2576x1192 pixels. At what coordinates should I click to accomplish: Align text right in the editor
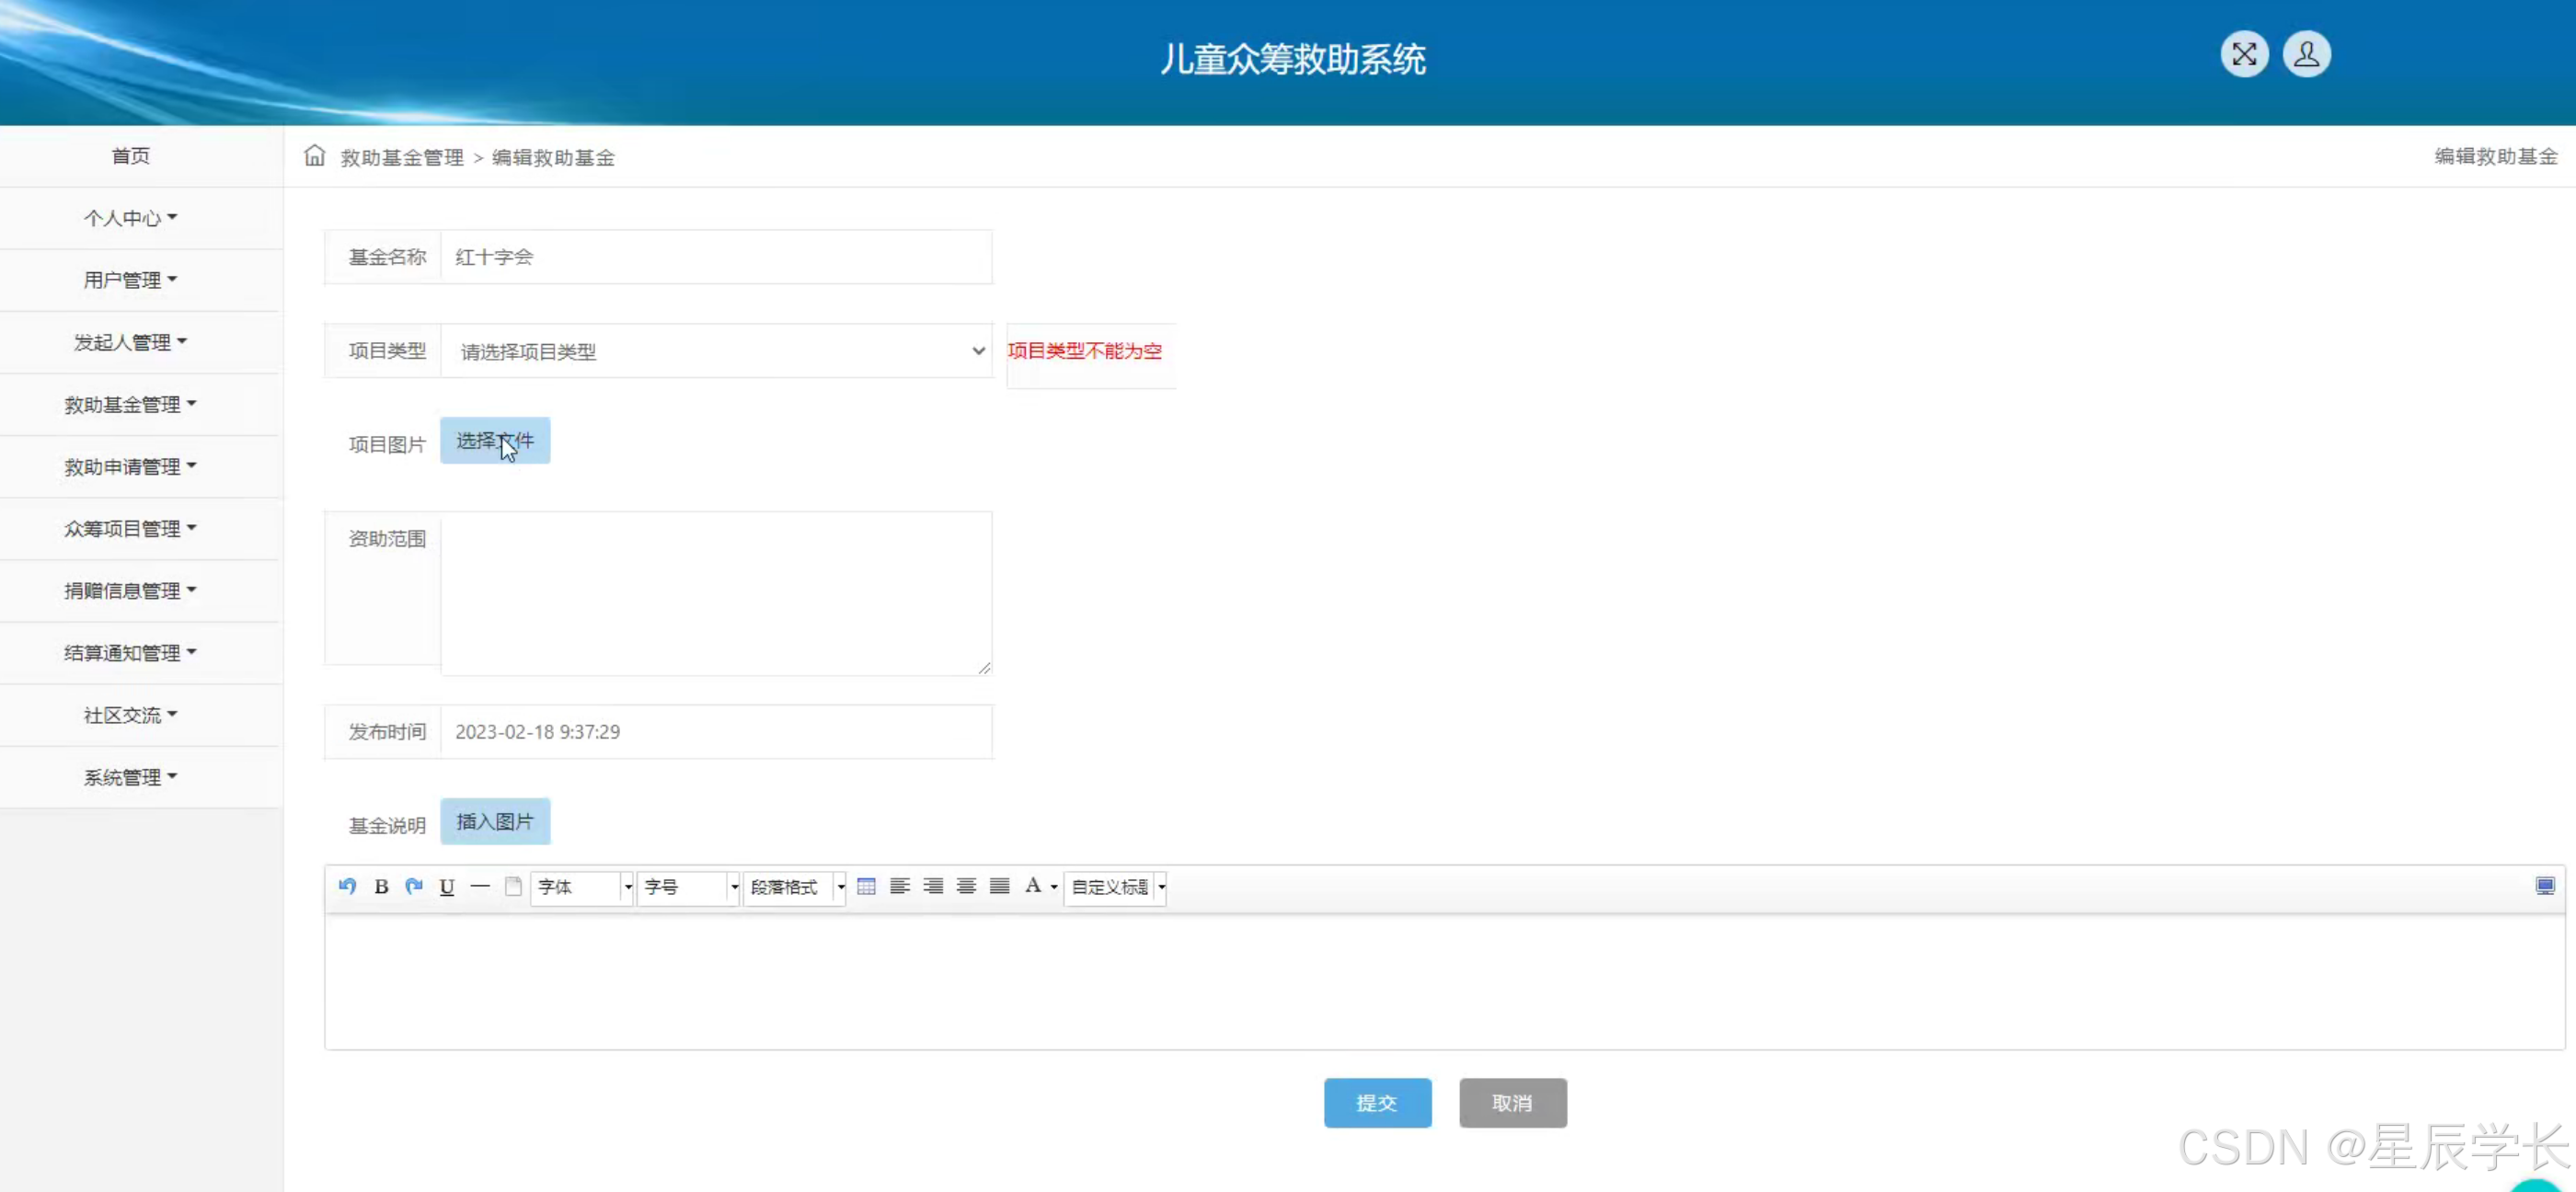[933, 886]
